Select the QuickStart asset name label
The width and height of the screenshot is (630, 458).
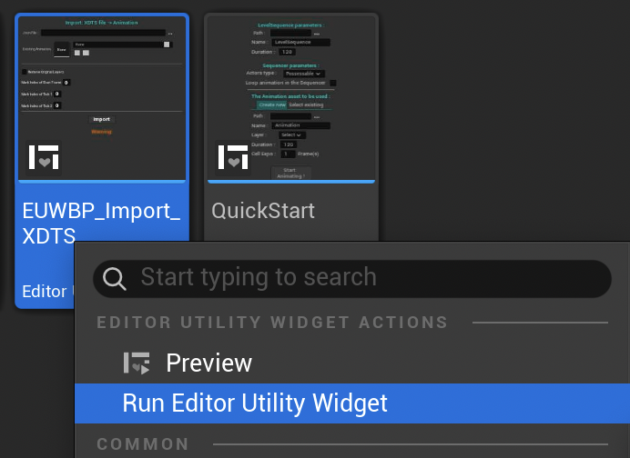tap(263, 211)
